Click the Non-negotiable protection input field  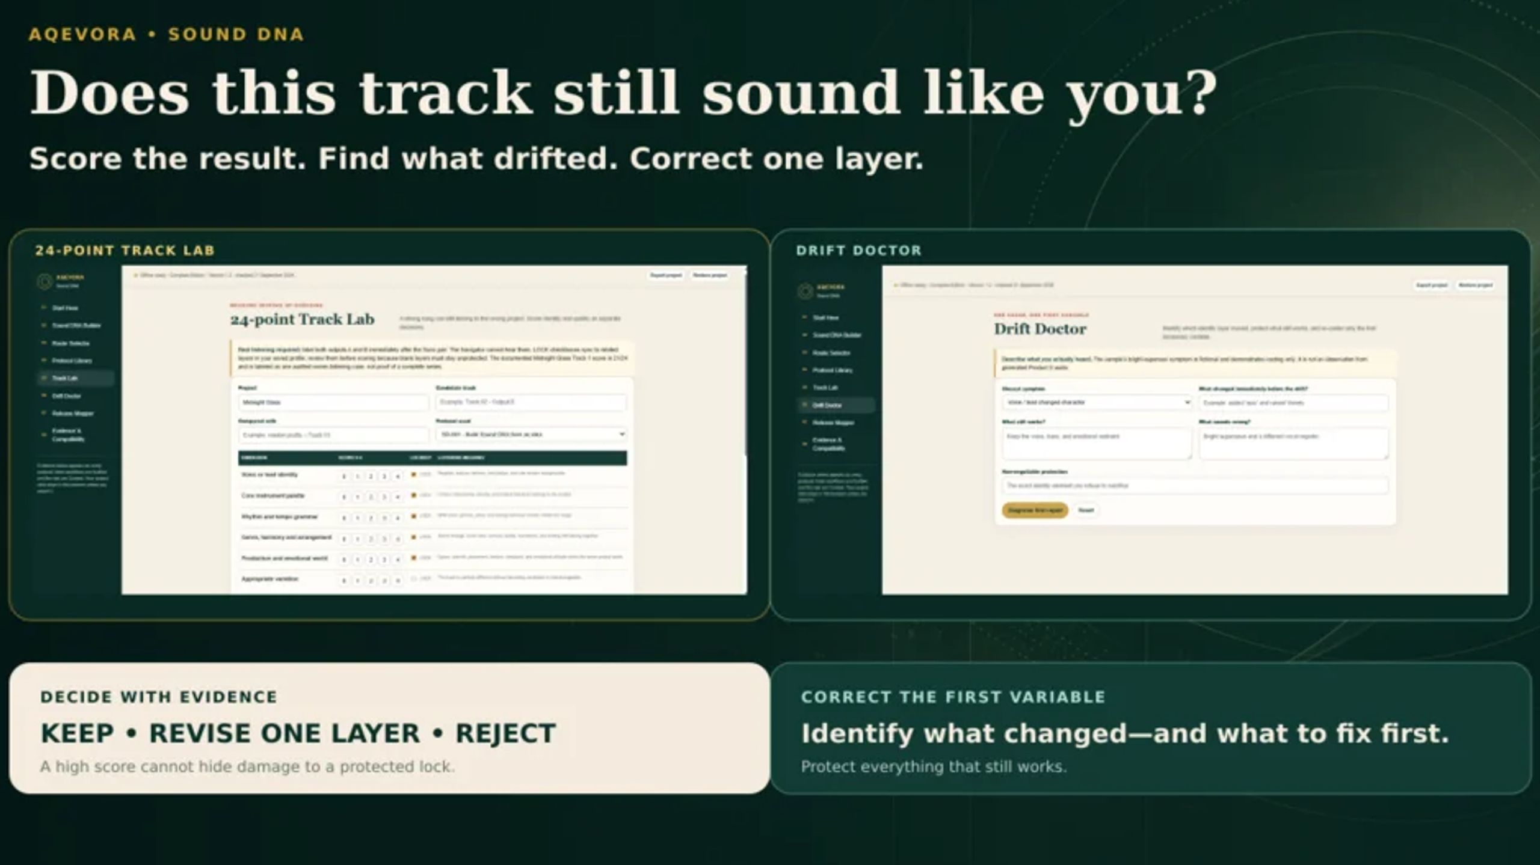[x=1195, y=485]
